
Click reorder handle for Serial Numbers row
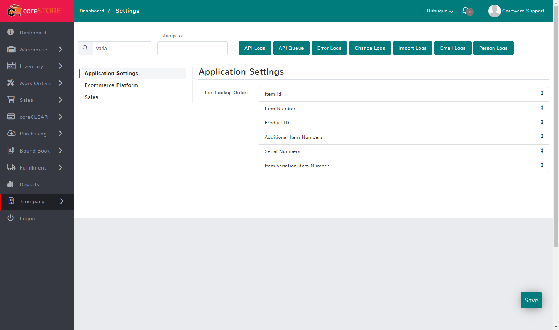(542, 151)
